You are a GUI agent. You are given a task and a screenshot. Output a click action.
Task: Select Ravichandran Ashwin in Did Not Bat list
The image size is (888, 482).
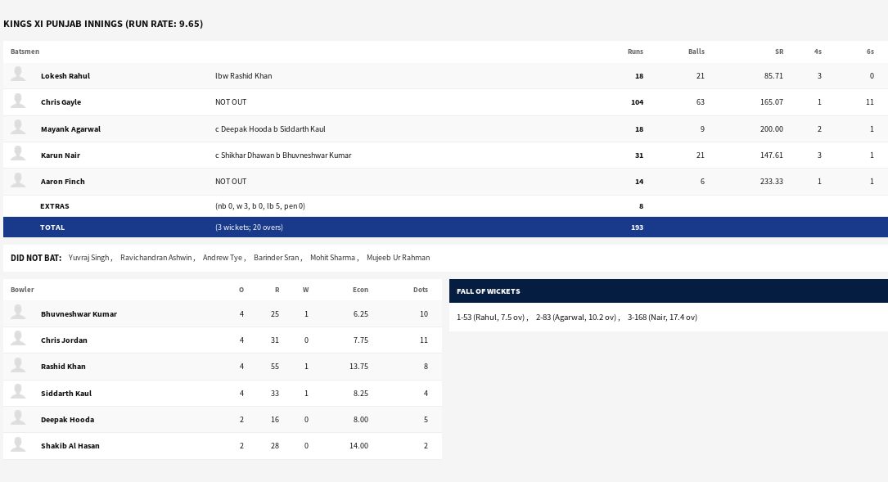[156, 258]
